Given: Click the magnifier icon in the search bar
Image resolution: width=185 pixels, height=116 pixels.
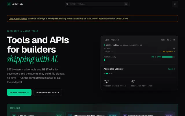Looking at the screenshot, I should [x=67, y=4].
